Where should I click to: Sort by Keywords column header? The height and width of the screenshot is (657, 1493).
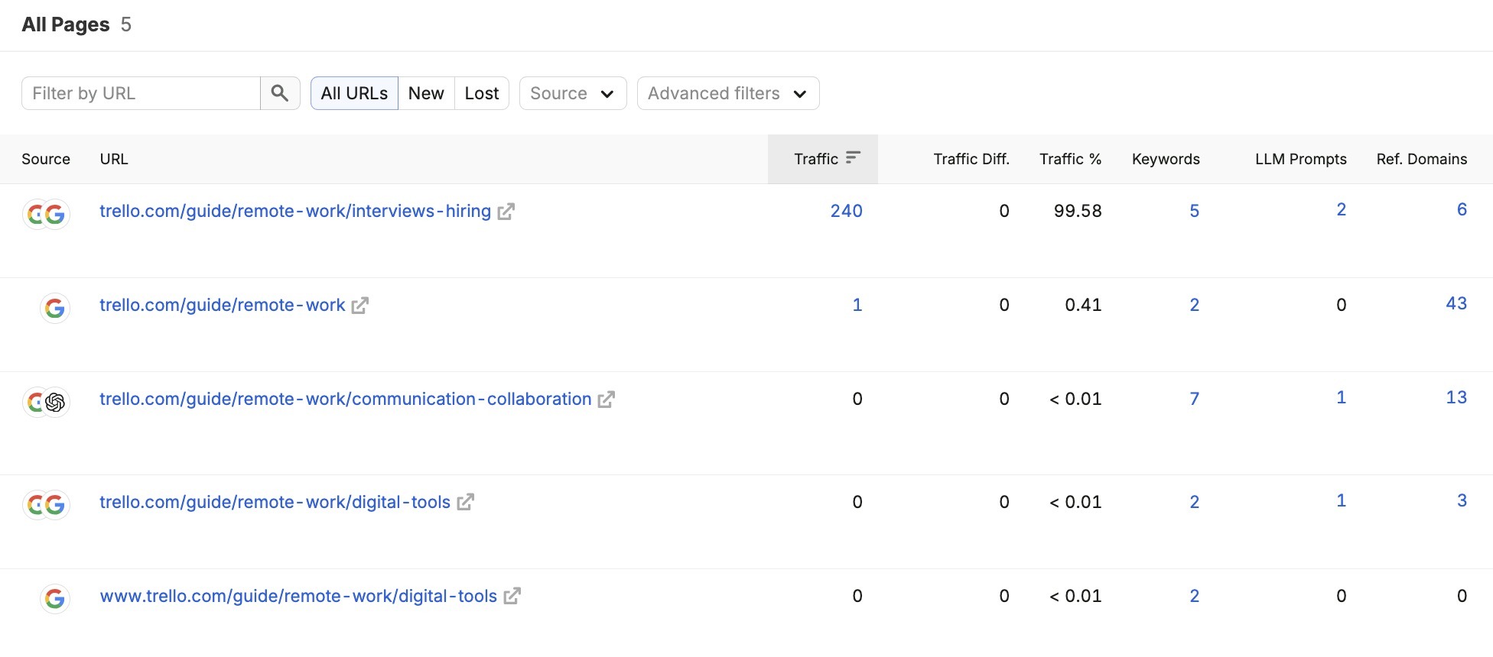click(1166, 159)
